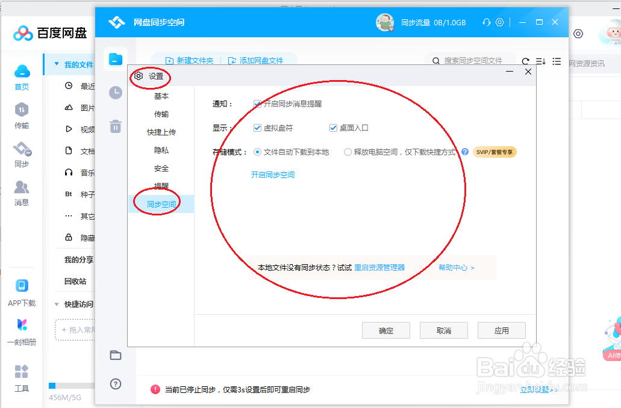This screenshot has width=621, height=408.
Task: Click the customer service headset icon in title bar
Action: pos(486,22)
